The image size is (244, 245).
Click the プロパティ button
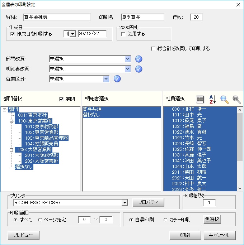[x=148, y=202]
